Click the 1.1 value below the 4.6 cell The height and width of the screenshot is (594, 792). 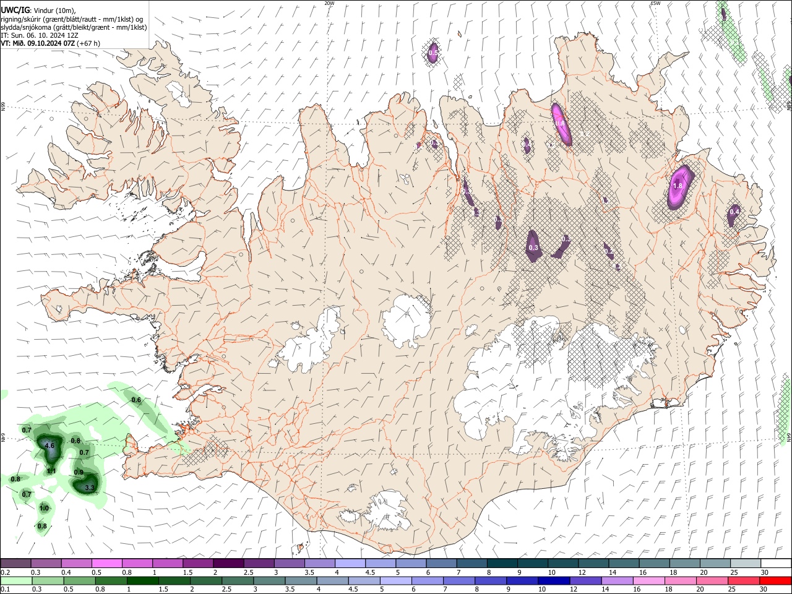pyautogui.click(x=52, y=471)
